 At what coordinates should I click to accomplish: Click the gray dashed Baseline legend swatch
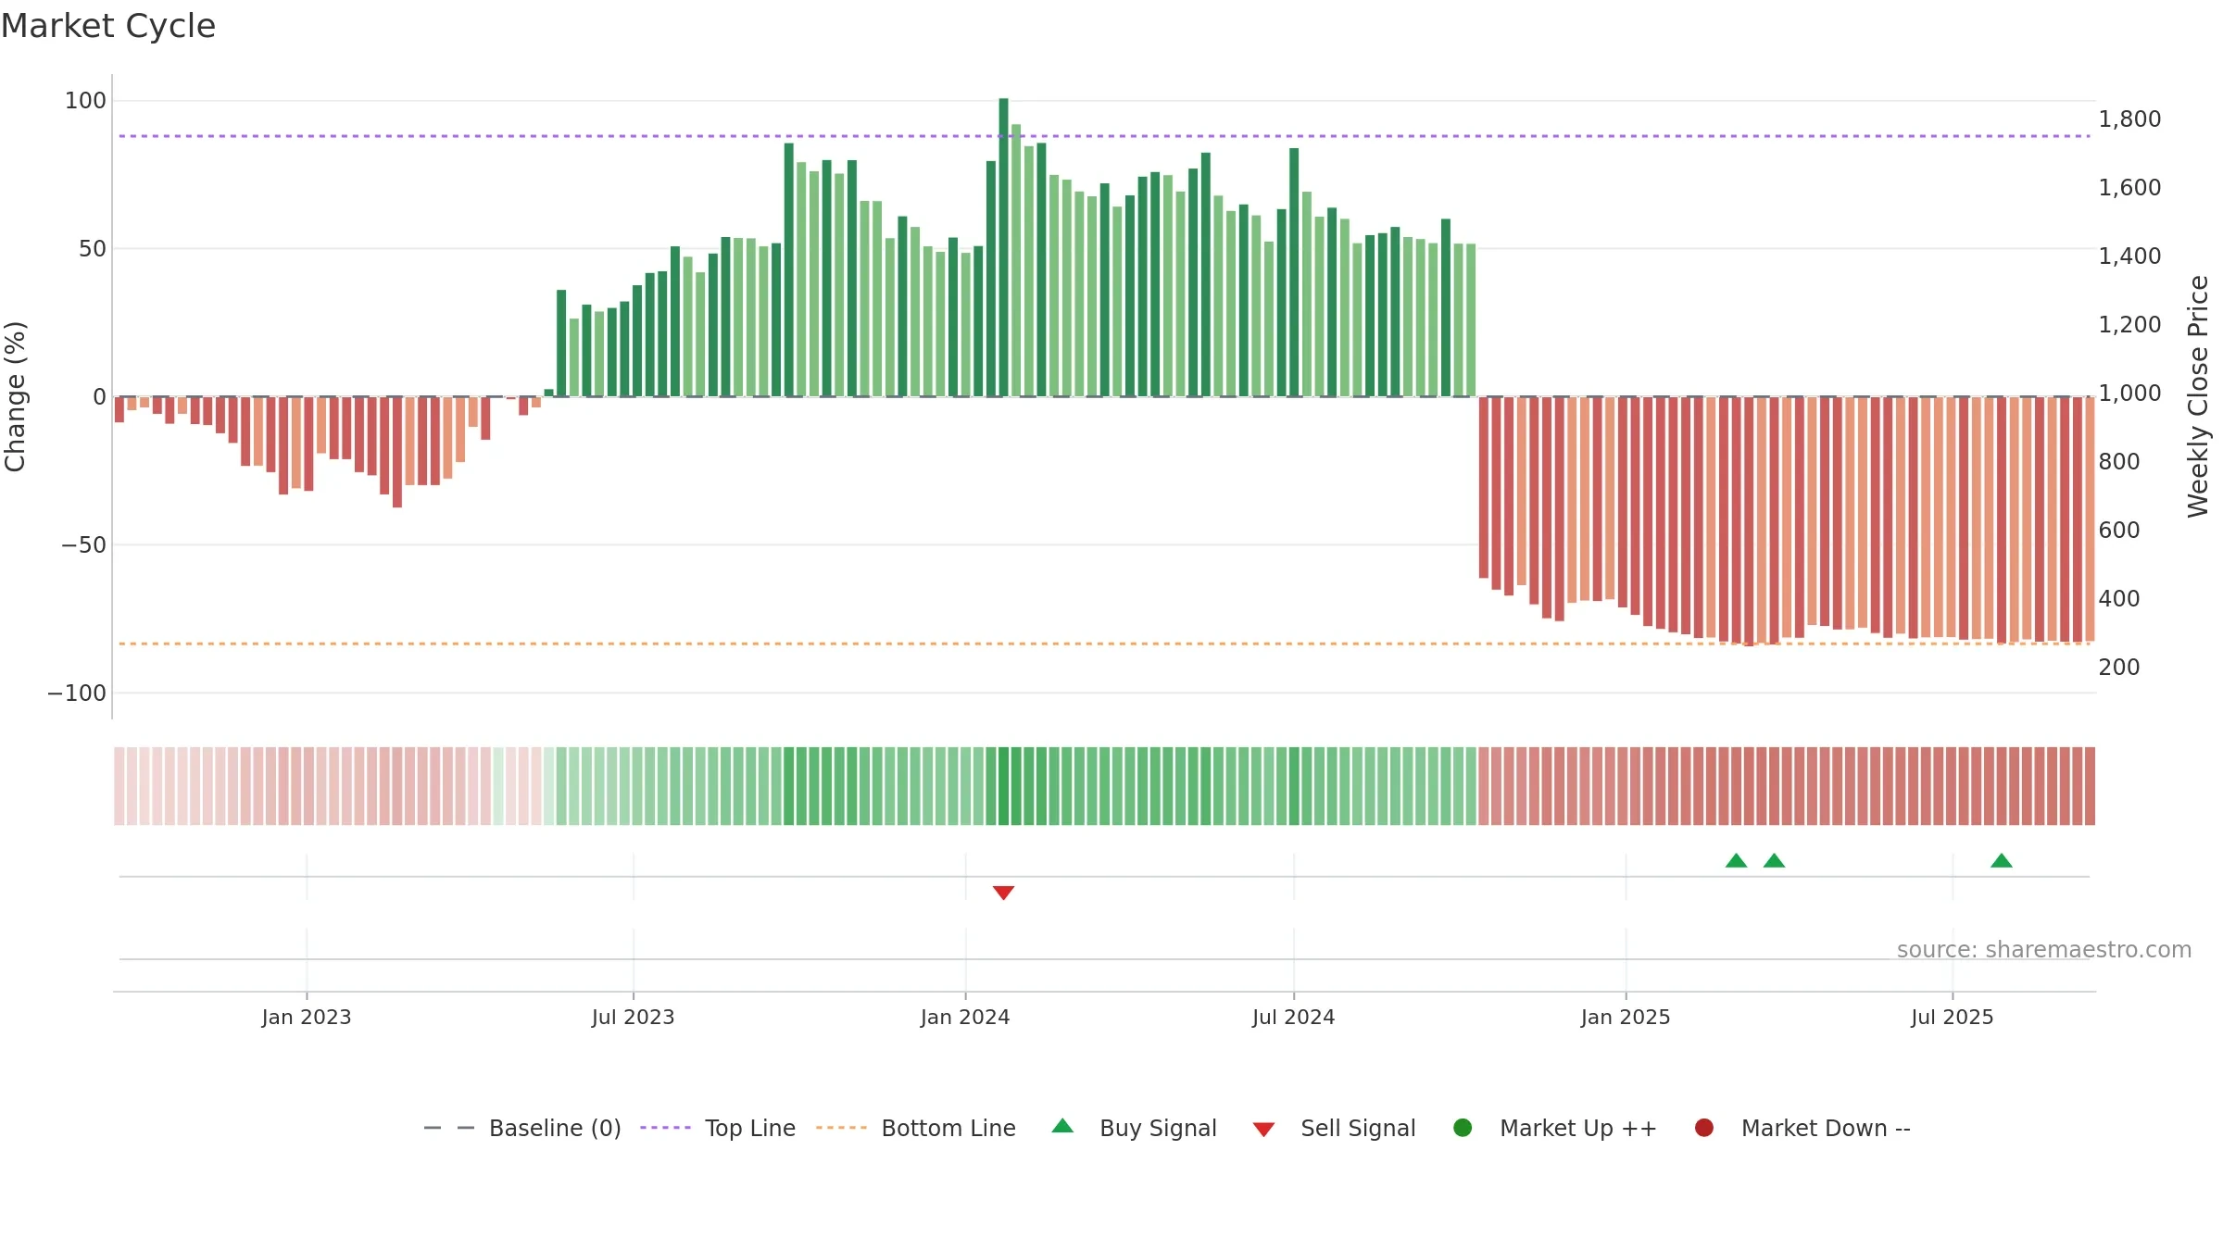pos(449,1128)
